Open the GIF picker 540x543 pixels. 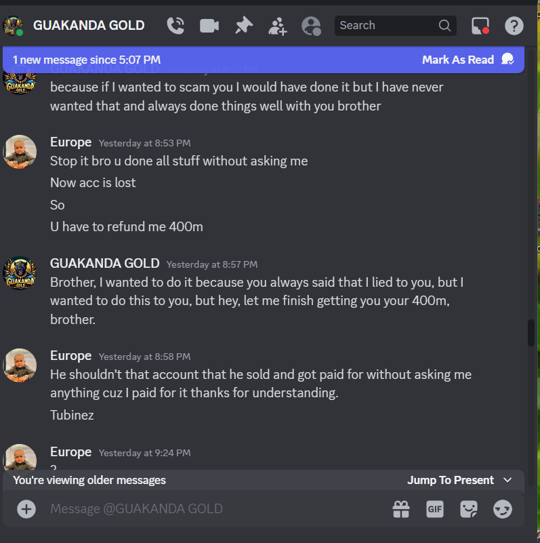[x=435, y=509]
